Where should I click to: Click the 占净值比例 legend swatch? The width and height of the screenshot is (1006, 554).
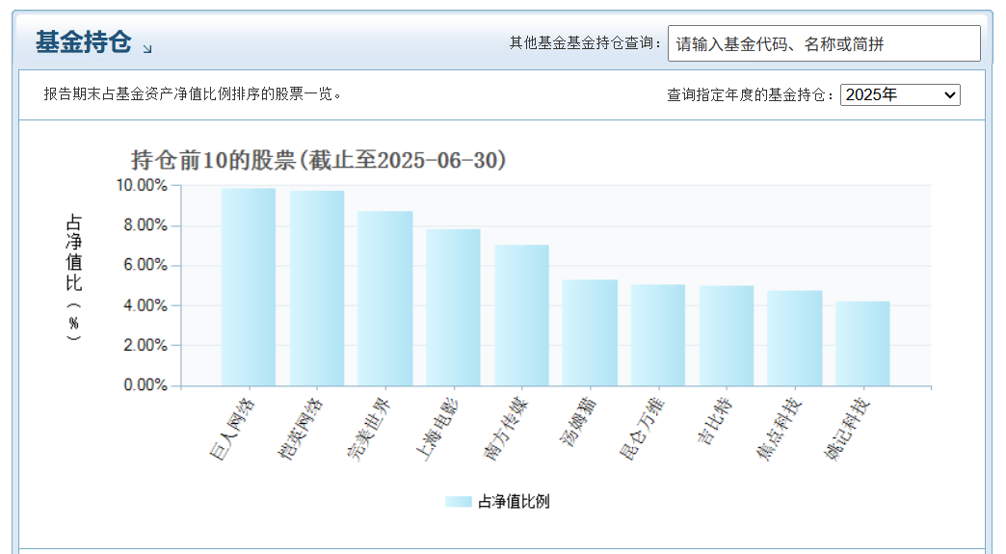458,501
